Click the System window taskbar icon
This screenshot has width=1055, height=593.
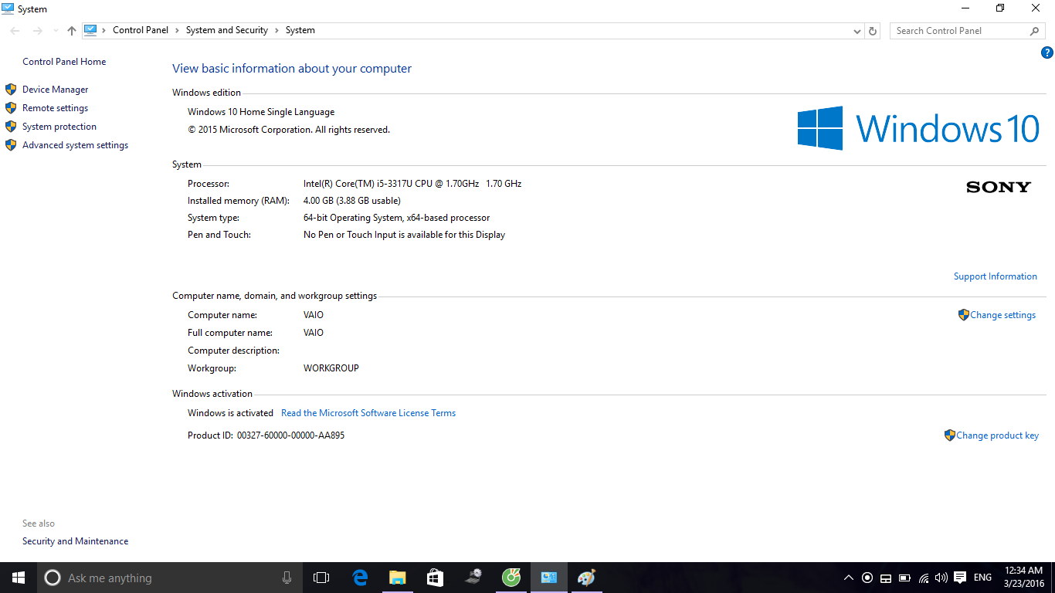549,578
